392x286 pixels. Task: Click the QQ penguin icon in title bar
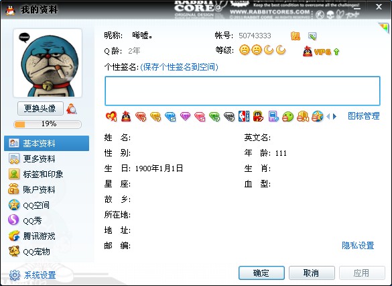[10, 10]
